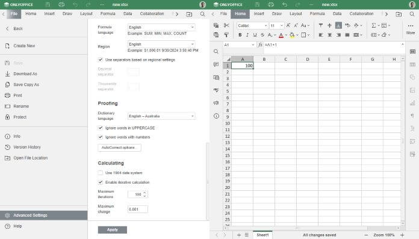Click the Cut scissors icon
Image resolution: width=419 pixels, height=239 pixels.
(226, 25)
